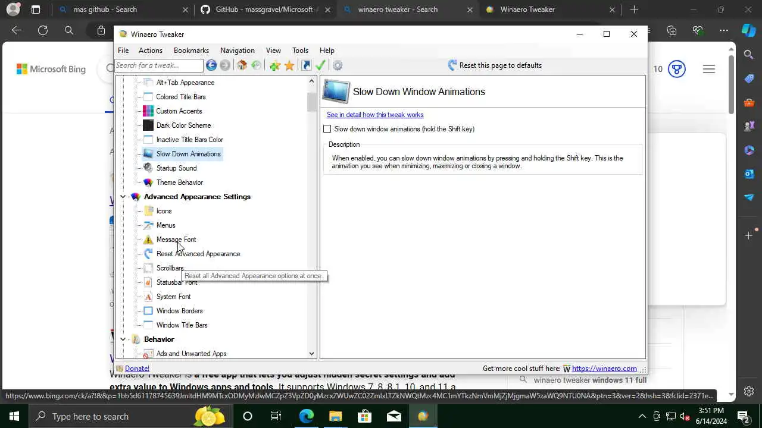This screenshot has height=428, width=762.
Task: Click the Donate! link
Action: [x=137, y=369]
